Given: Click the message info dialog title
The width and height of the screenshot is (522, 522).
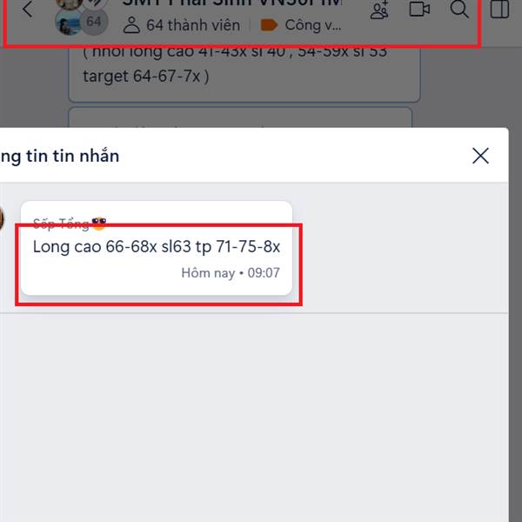Looking at the screenshot, I should click(59, 156).
